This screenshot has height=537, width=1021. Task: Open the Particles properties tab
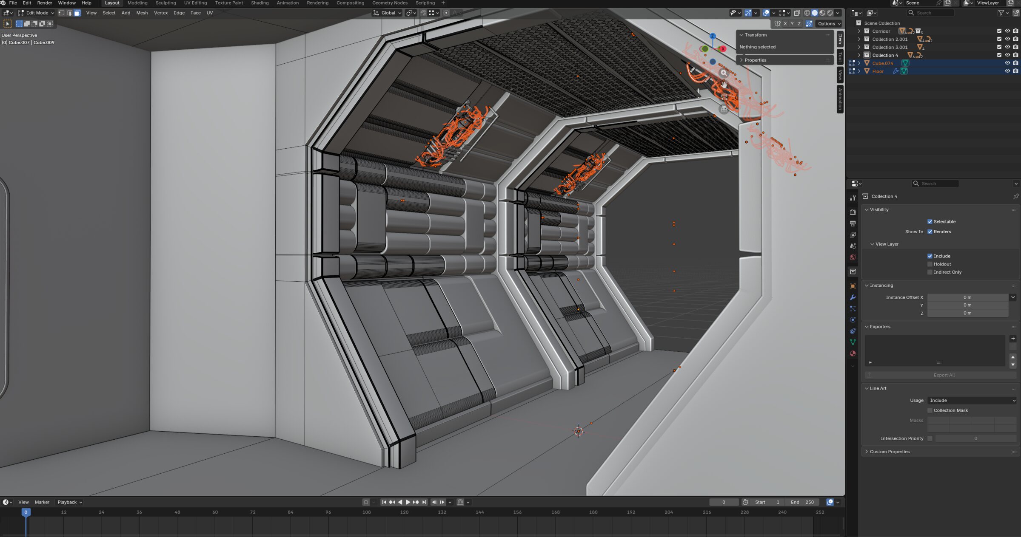(853, 309)
